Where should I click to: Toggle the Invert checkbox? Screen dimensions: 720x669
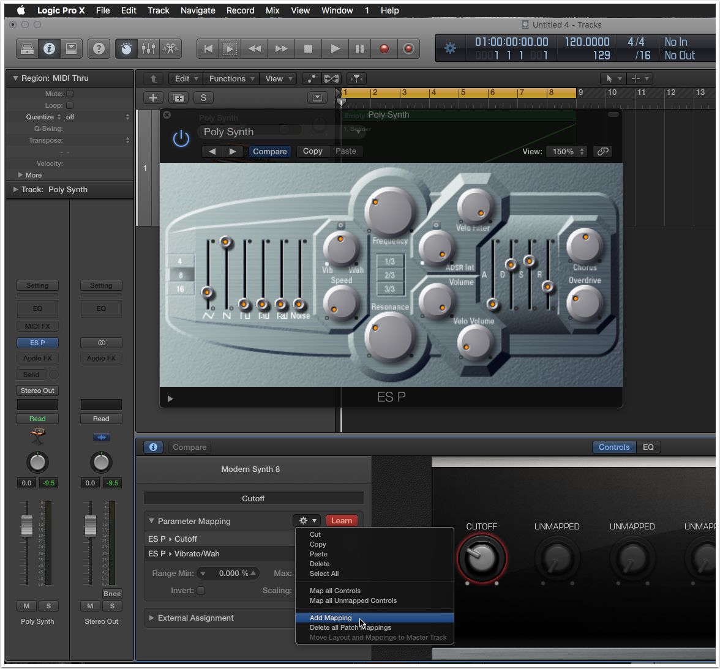click(x=201, y=591)
